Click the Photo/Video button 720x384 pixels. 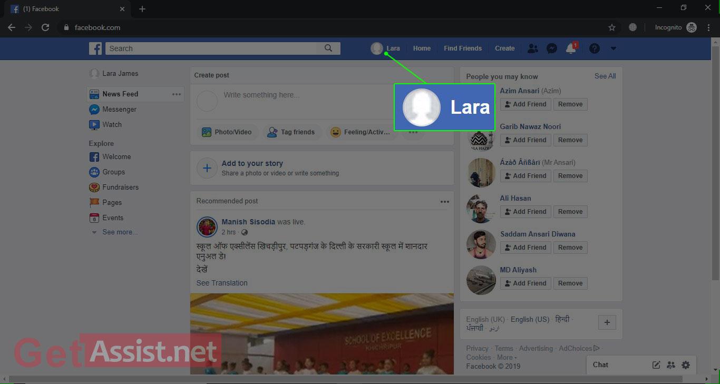228,132
